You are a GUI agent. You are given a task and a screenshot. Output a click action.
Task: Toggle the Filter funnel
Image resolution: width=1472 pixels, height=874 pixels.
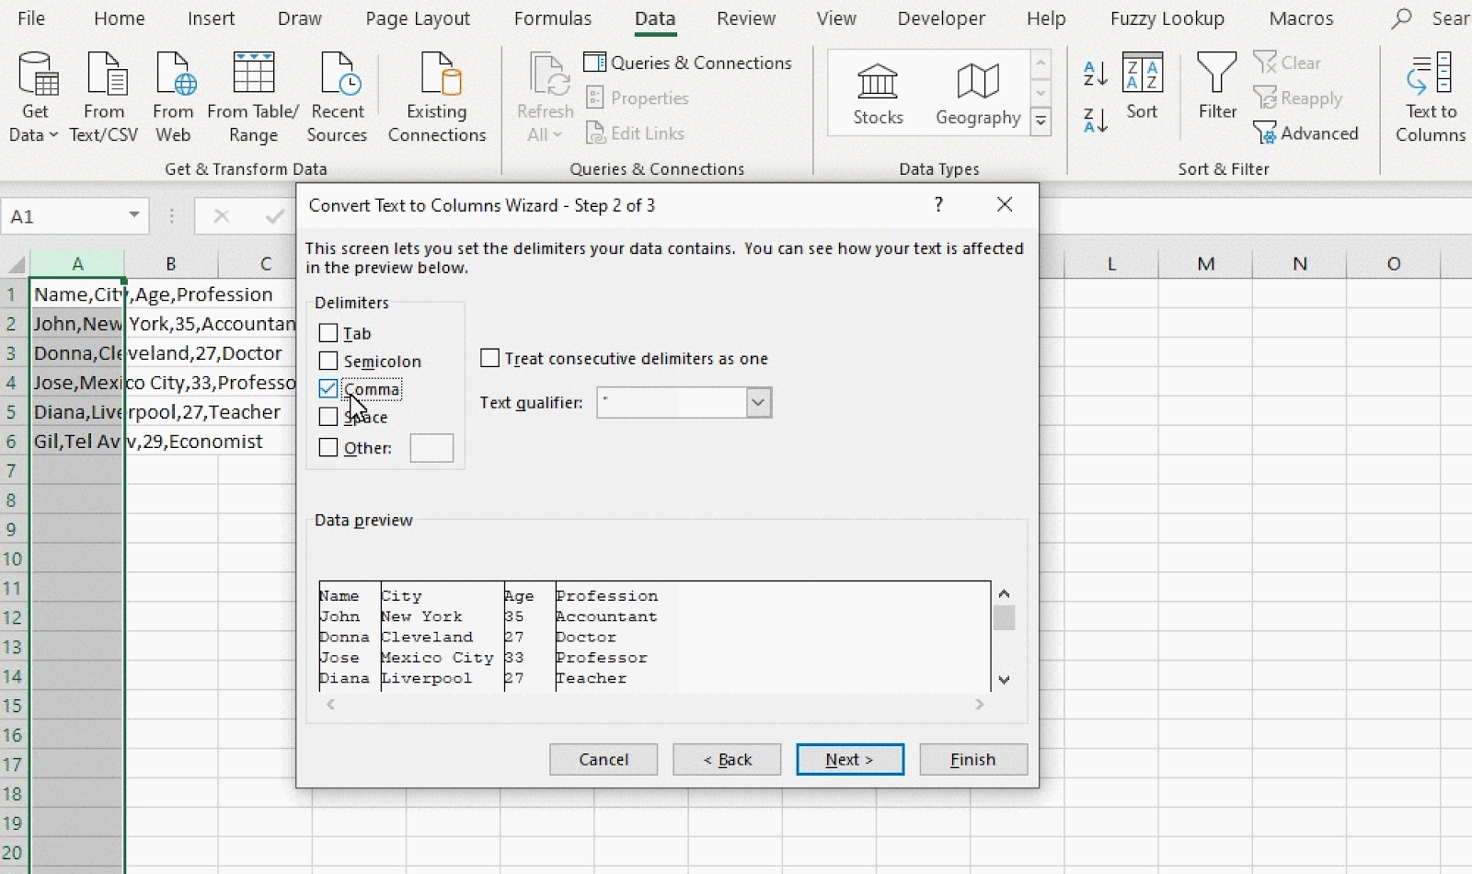click(x=1217, y=87)
